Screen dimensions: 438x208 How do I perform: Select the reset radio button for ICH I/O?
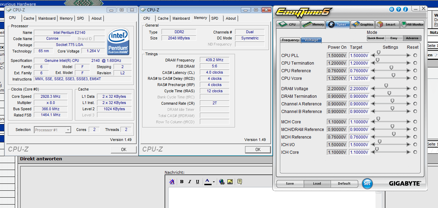pyautogui.click(x=415, y=144)
